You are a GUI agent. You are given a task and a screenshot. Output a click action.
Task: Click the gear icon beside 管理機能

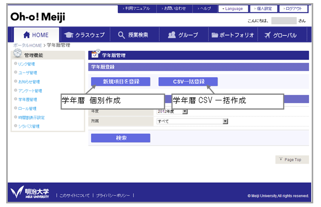click(18, 53)
